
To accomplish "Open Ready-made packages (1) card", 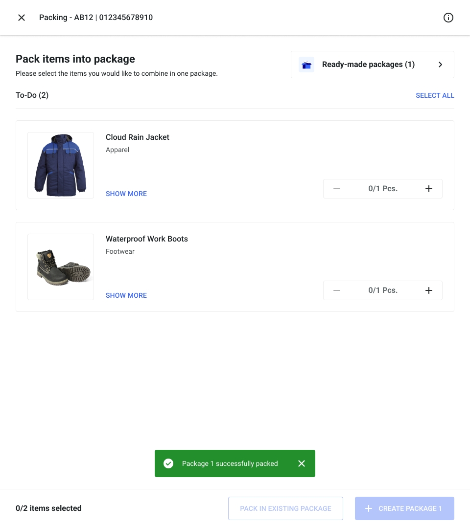I will coord(368,65).
